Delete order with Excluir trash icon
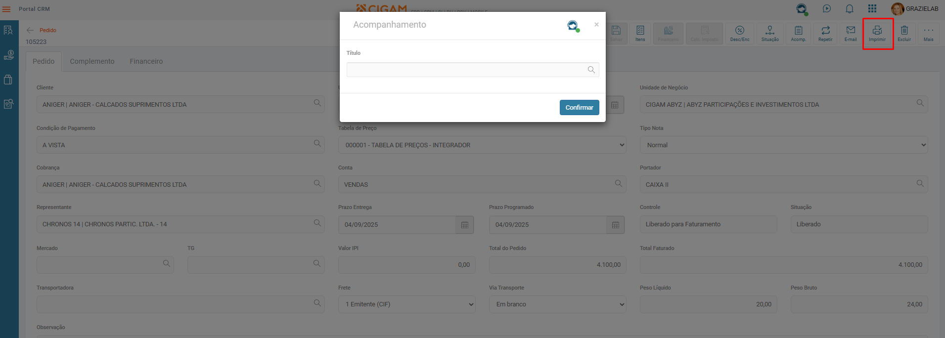Viewport: 945px width, 338px height. (904, 33)
